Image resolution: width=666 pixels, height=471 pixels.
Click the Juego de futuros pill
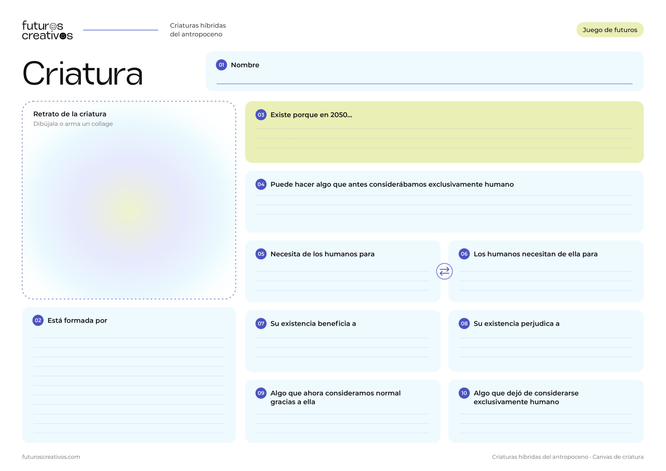pyautogui.click(x=610, y=30)
